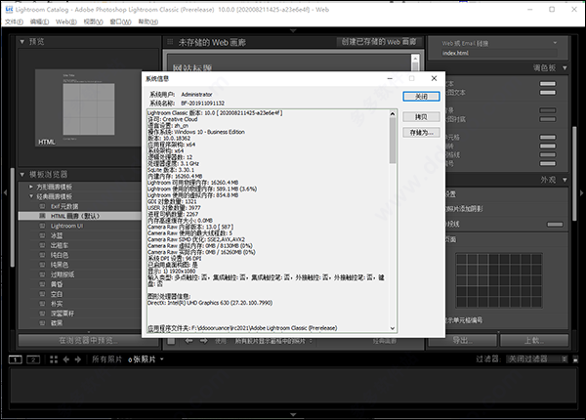The width and height of the screenshot is (586, 420).
Task: Open grid view icon in filmstrip bar
Action: 54,359
